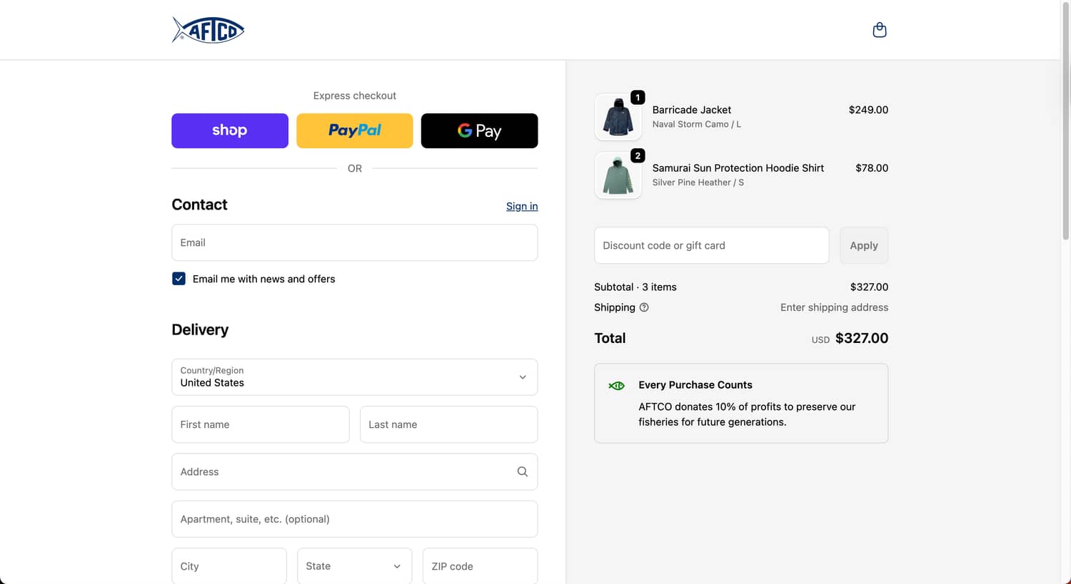Checkout with Google Pay

[x=479, y=130]
